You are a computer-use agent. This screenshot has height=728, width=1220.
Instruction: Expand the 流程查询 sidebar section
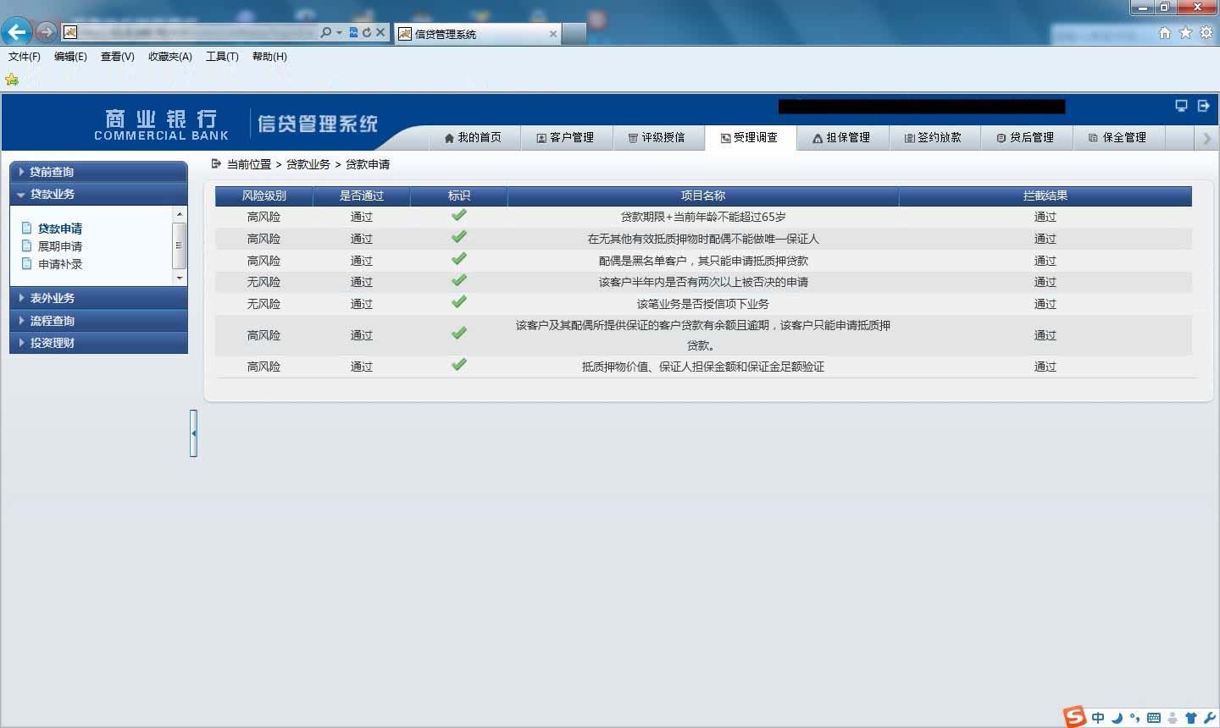pyautogui.click(x=98, y=321)
